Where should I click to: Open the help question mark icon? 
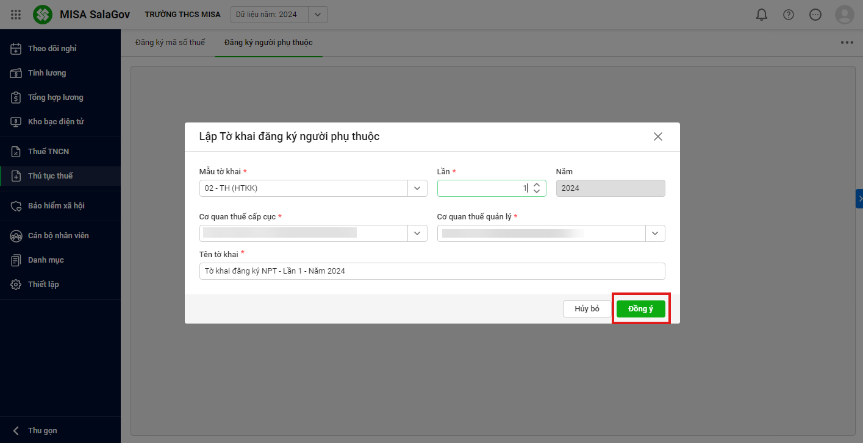(789, 15)
